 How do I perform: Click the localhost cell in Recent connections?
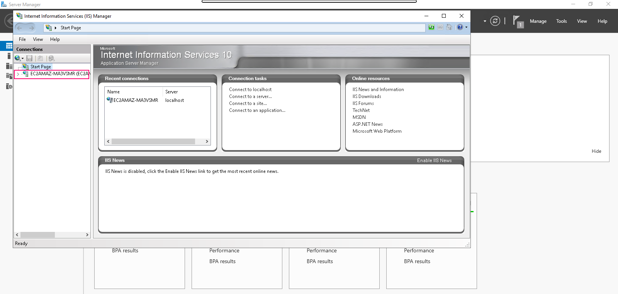175,100
